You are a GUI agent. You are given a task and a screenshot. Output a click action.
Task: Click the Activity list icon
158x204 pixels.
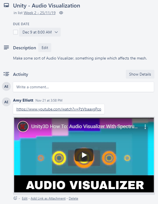pos(6,74)
